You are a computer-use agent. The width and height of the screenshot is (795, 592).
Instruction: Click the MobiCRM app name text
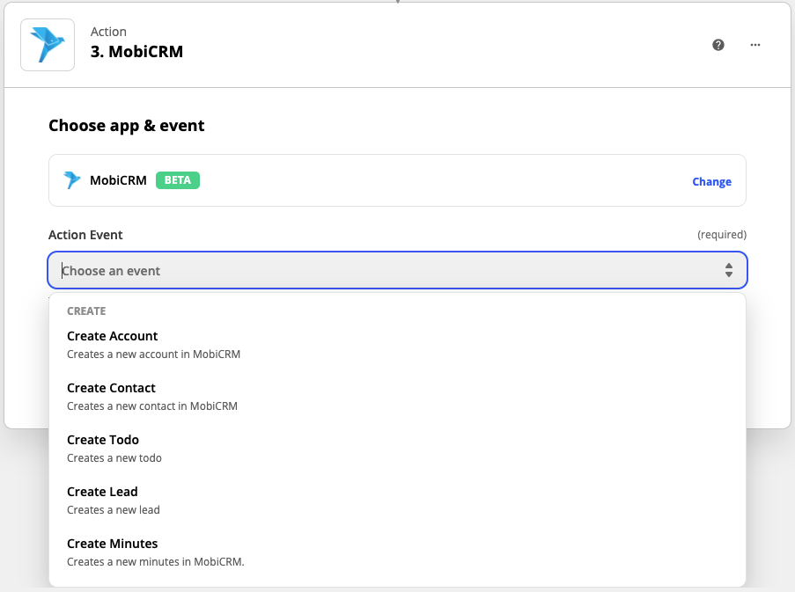coord(118,180)
